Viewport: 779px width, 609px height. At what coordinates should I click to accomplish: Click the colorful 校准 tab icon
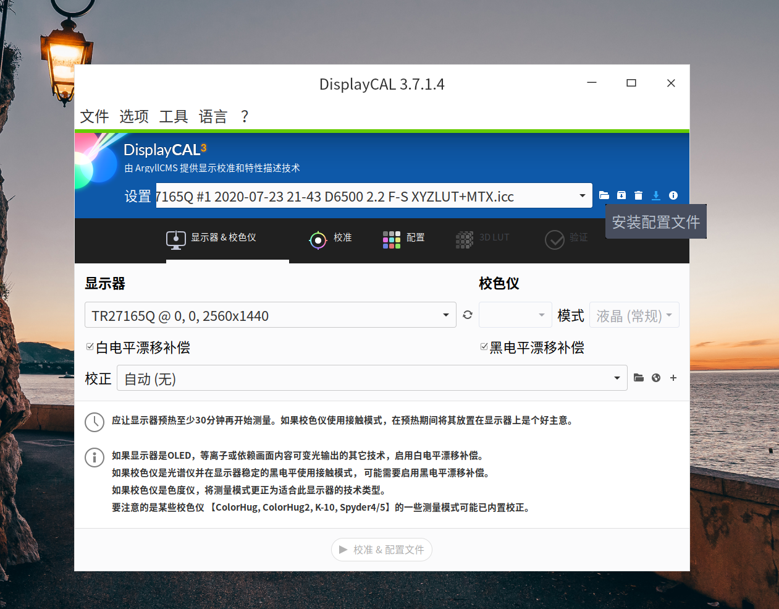coord(318,240)
